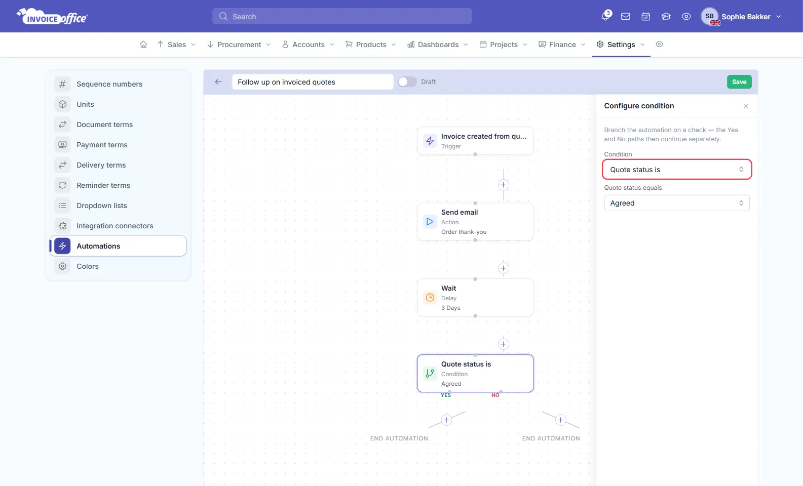Toggle the eye icon in top header
Screen dimensions: 803x486
click(686, 16)
